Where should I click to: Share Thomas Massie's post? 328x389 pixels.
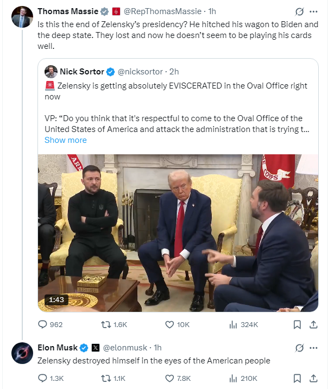tap(313, 324)
